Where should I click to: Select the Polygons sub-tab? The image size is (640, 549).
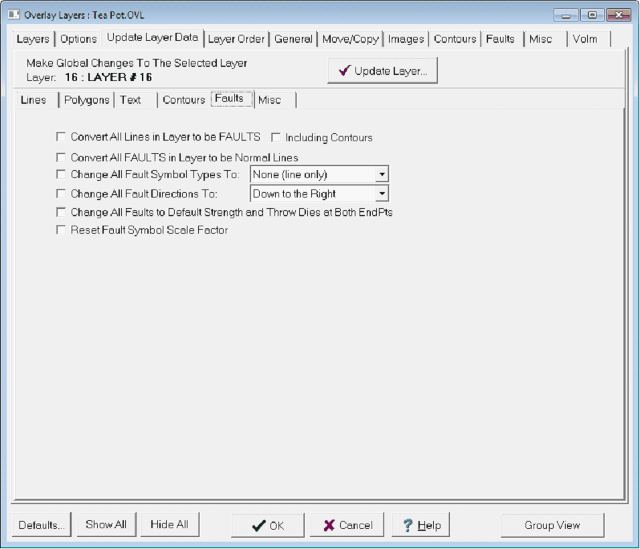click(x=86, y=100)
